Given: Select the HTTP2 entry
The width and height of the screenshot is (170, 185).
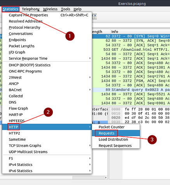Looking at the screenshot, I should pyautogui.click(x=47, y=133).
